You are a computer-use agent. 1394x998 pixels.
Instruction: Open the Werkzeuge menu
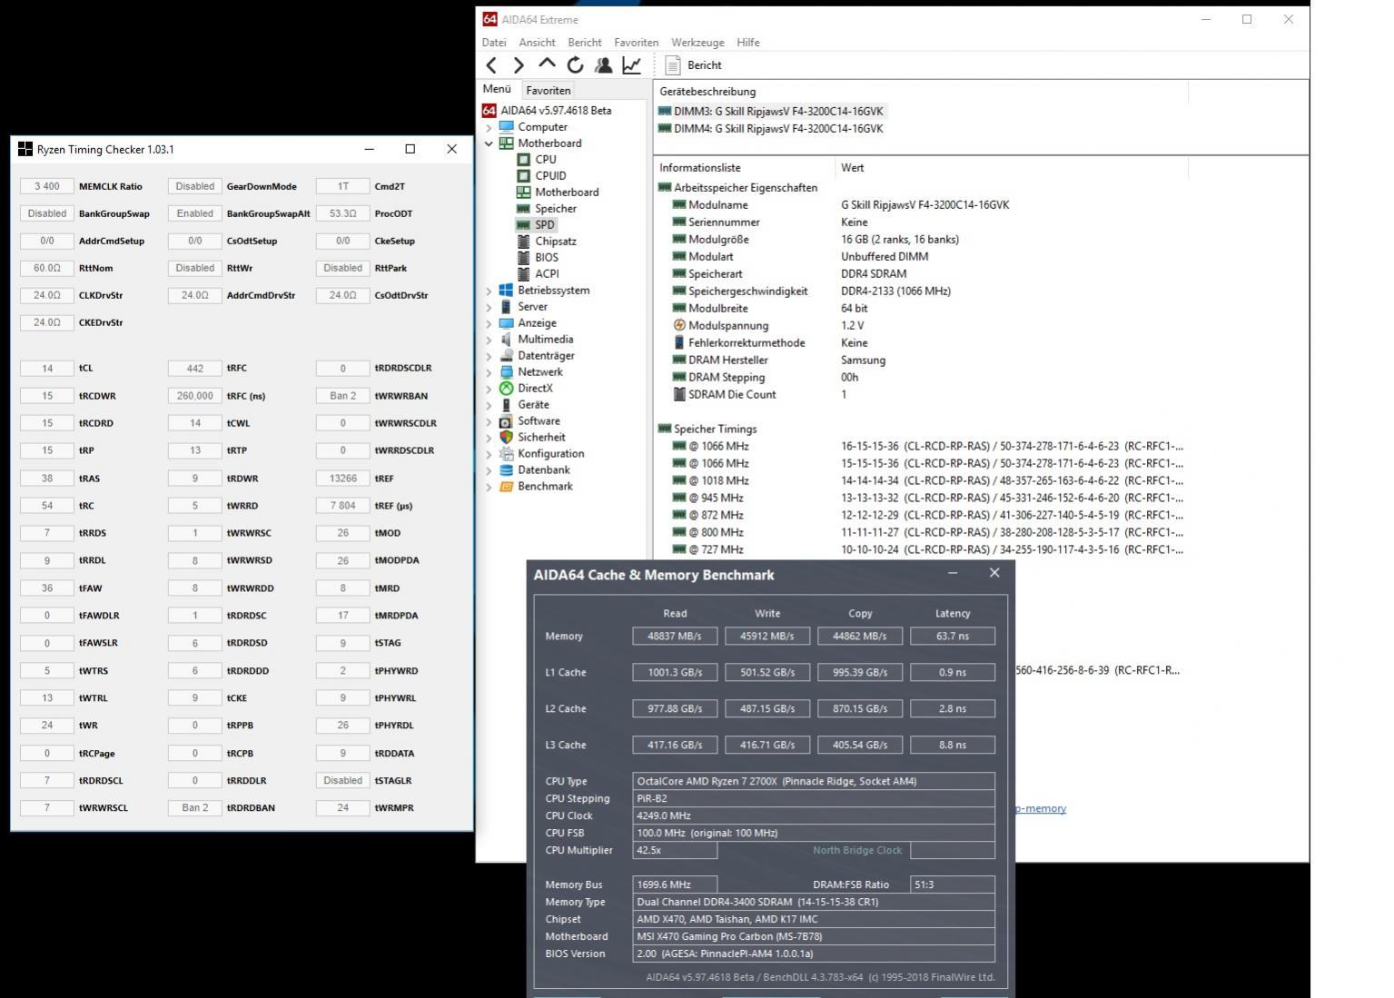coord(697,43)
